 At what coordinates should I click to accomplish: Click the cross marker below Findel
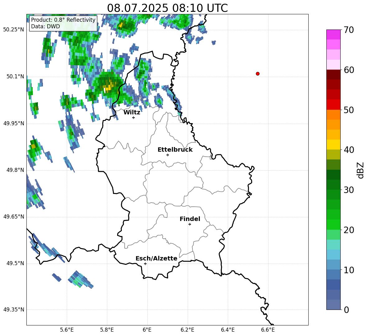tap(190, 224)
